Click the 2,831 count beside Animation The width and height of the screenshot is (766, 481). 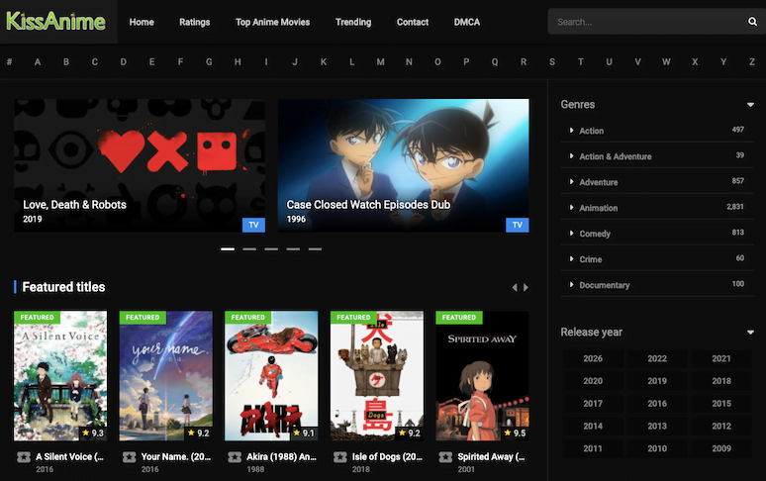click(735, 207)
